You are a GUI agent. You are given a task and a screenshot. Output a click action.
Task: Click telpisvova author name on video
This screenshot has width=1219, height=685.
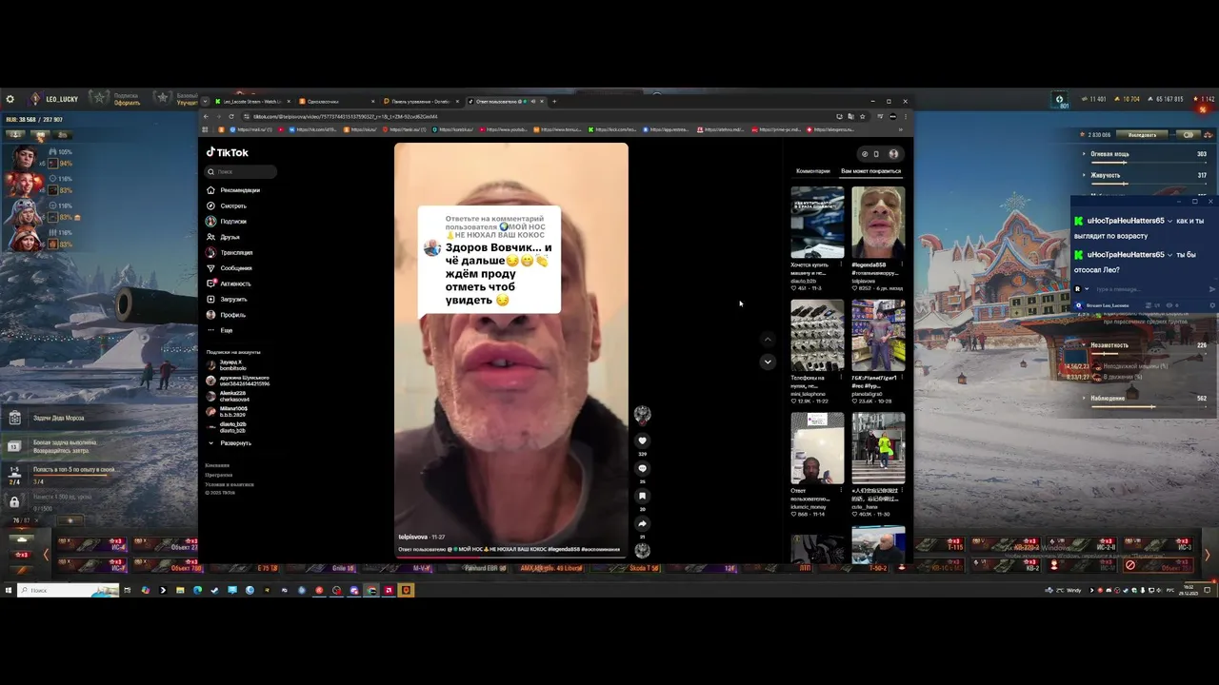click(x=412, y=537)
